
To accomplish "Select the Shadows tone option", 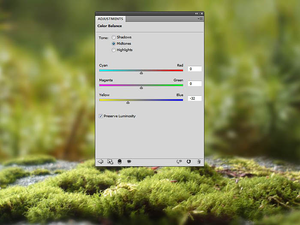I will (114, 37).
